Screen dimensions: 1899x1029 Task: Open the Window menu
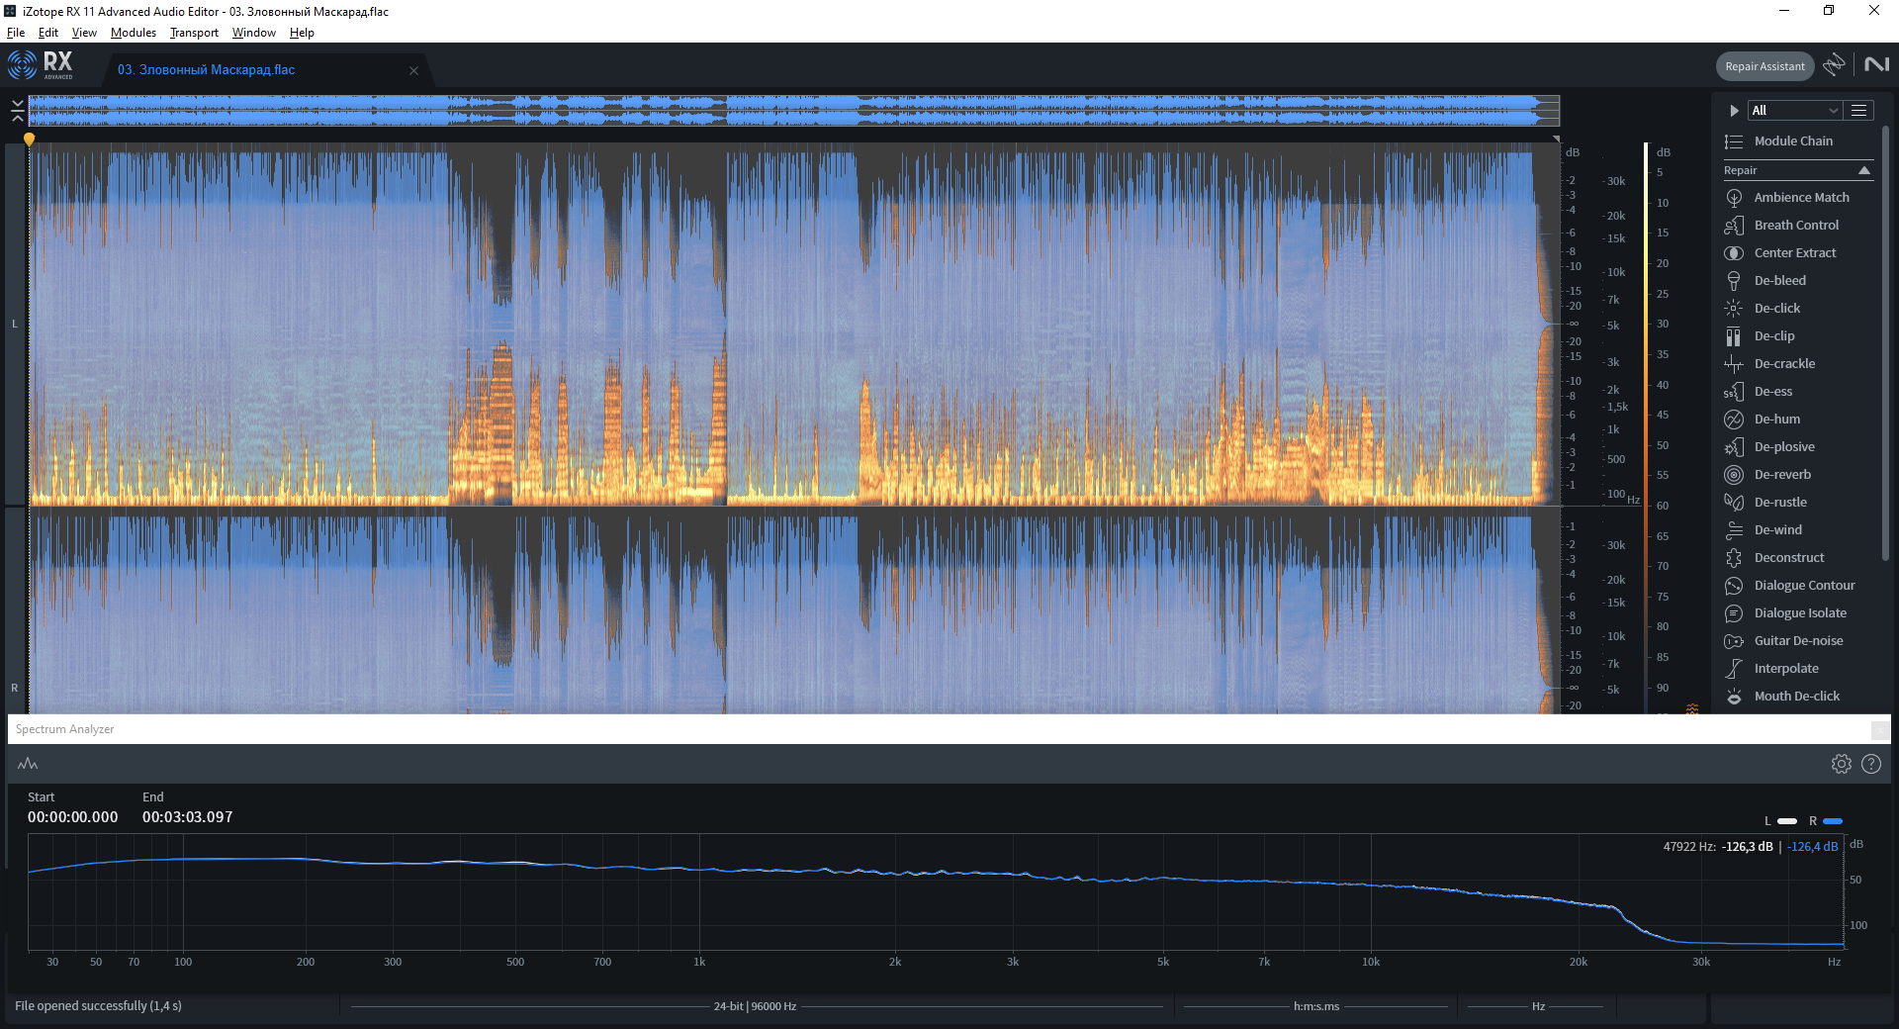click(254, 33)
